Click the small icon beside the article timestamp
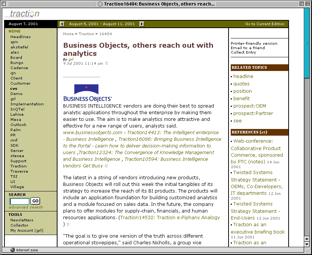The image size is (312, 255). pos(107,64)
